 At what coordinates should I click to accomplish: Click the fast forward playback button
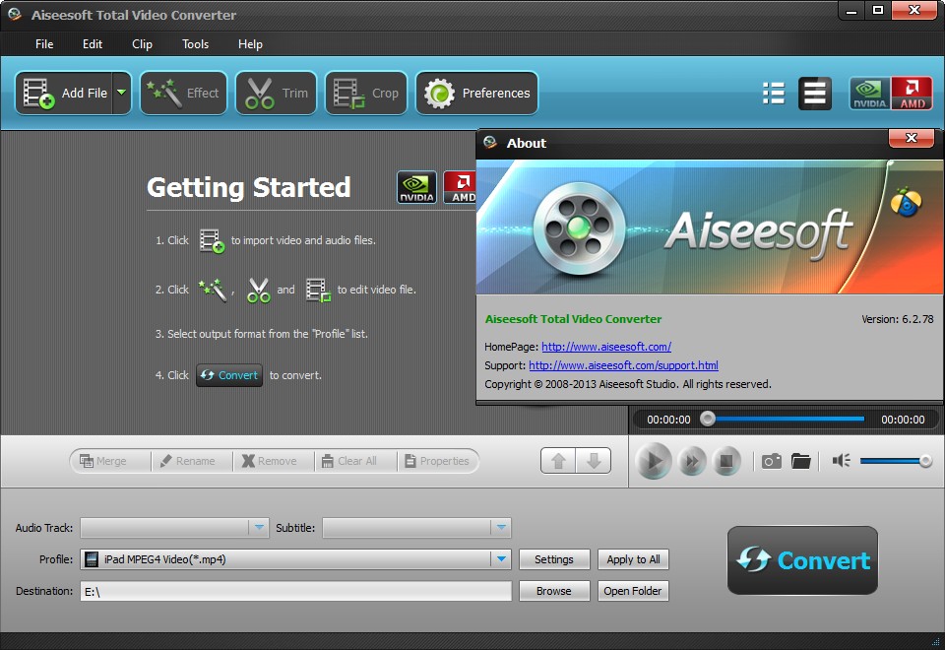[x=692, y=462]
